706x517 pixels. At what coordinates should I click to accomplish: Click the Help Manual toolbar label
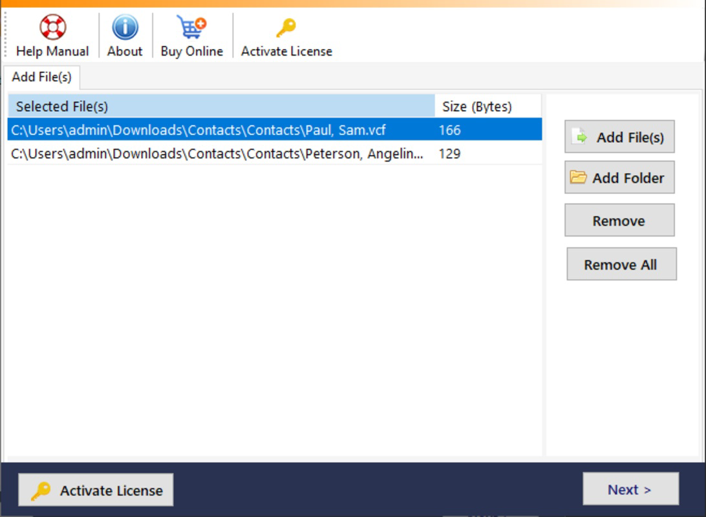click(x=52, y=51)
